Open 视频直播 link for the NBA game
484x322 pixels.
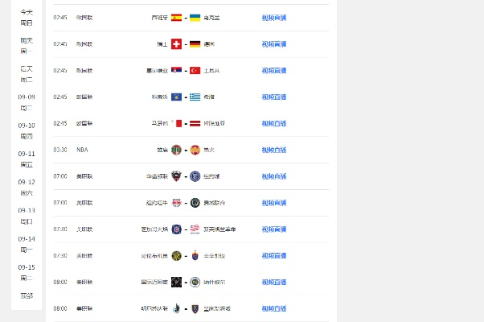[x=273, y=150]
